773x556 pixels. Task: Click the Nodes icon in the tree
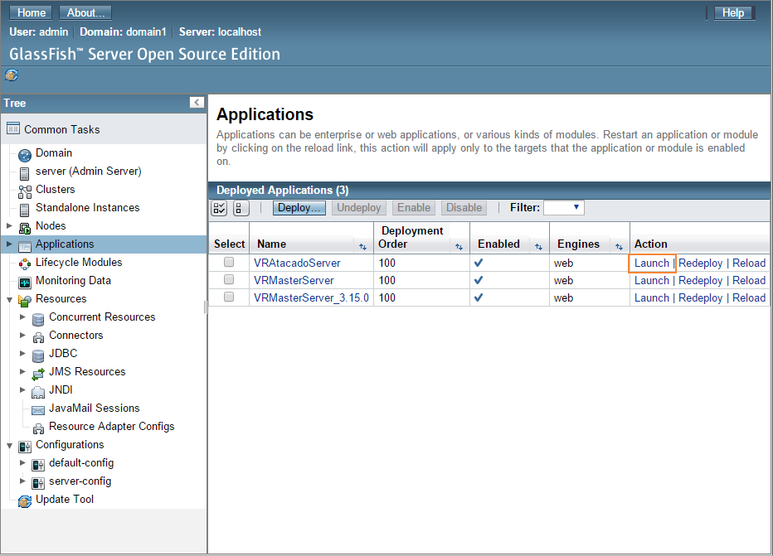[x=25, y=228]
